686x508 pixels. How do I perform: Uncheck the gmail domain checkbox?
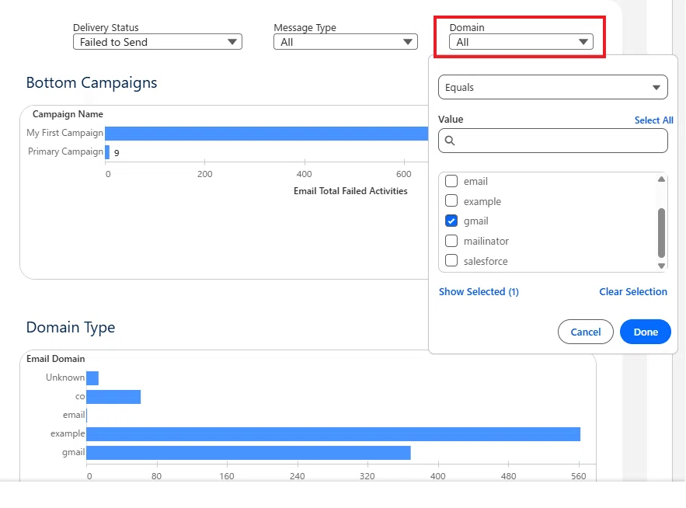451,221
